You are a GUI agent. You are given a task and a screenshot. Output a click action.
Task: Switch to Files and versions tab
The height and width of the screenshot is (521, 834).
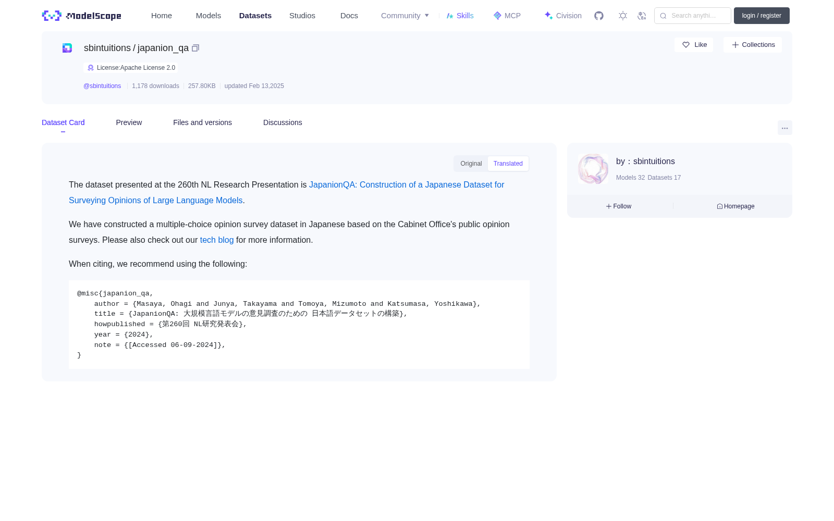[x=202, y=122]
